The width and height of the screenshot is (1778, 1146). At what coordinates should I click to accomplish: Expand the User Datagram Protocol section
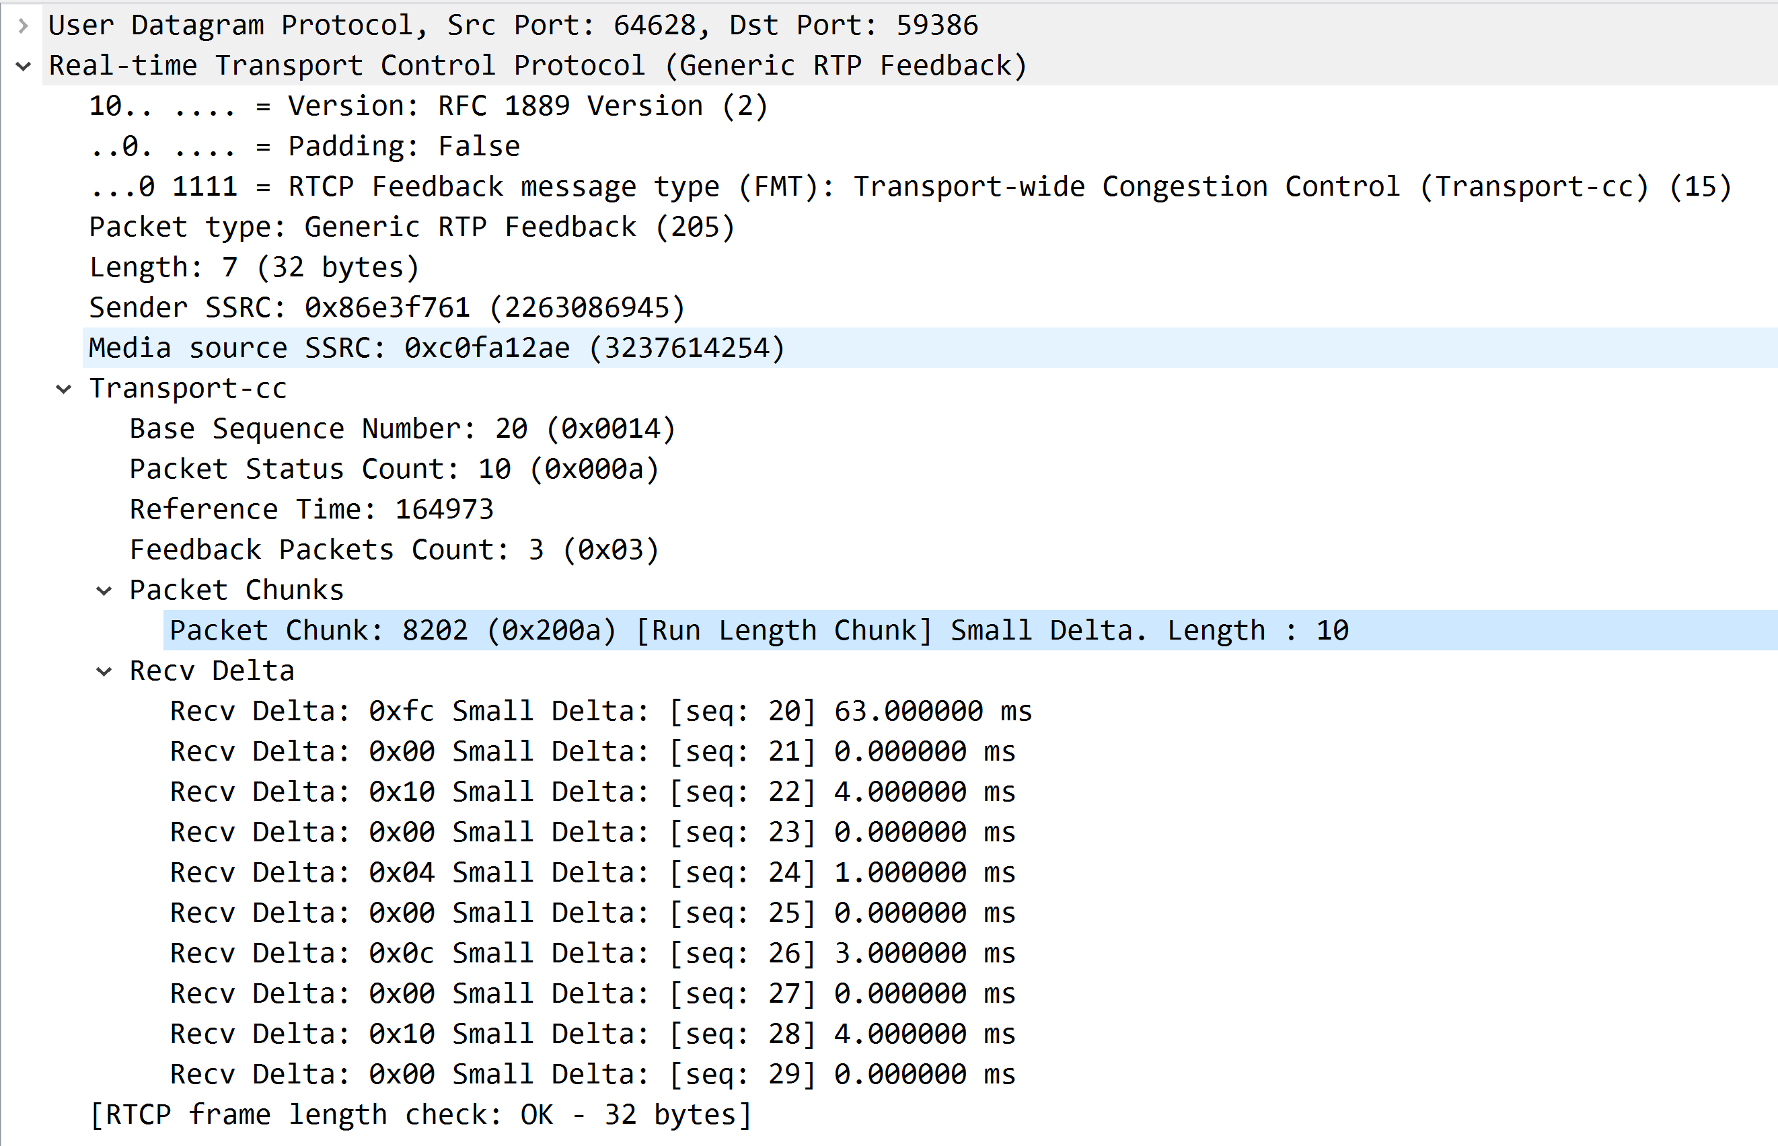(22, 25)
